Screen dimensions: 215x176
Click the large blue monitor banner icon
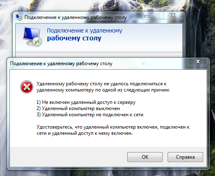click(32, 37)
